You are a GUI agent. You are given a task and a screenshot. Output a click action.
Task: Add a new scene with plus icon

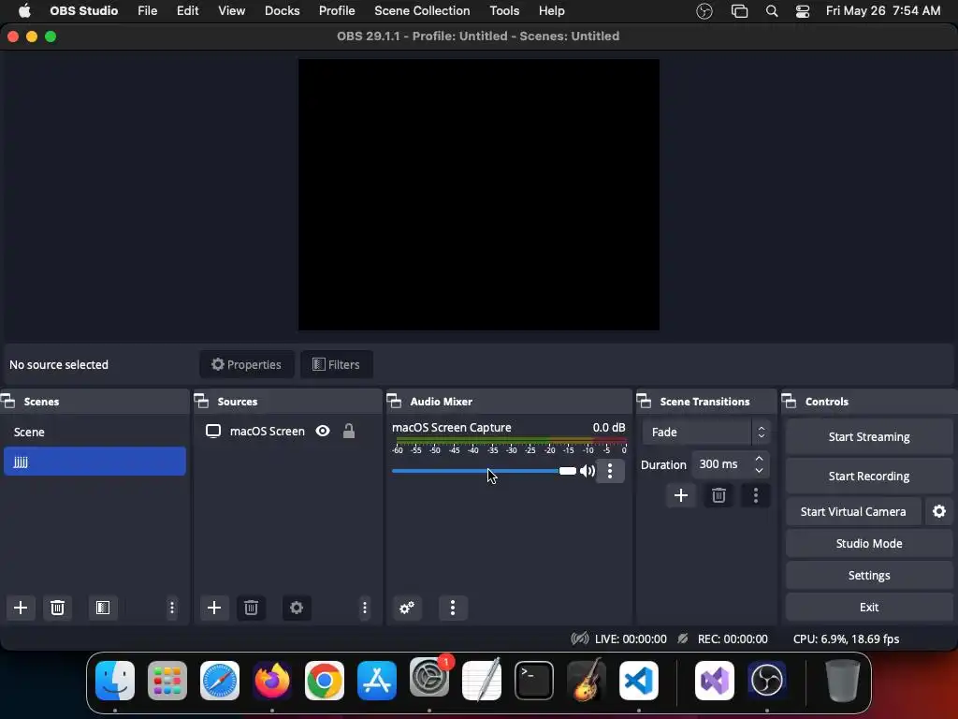[21, 608]
